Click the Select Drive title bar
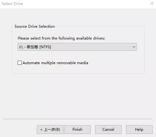This screenshot has height=137, width=156. (x=72, y=4)
